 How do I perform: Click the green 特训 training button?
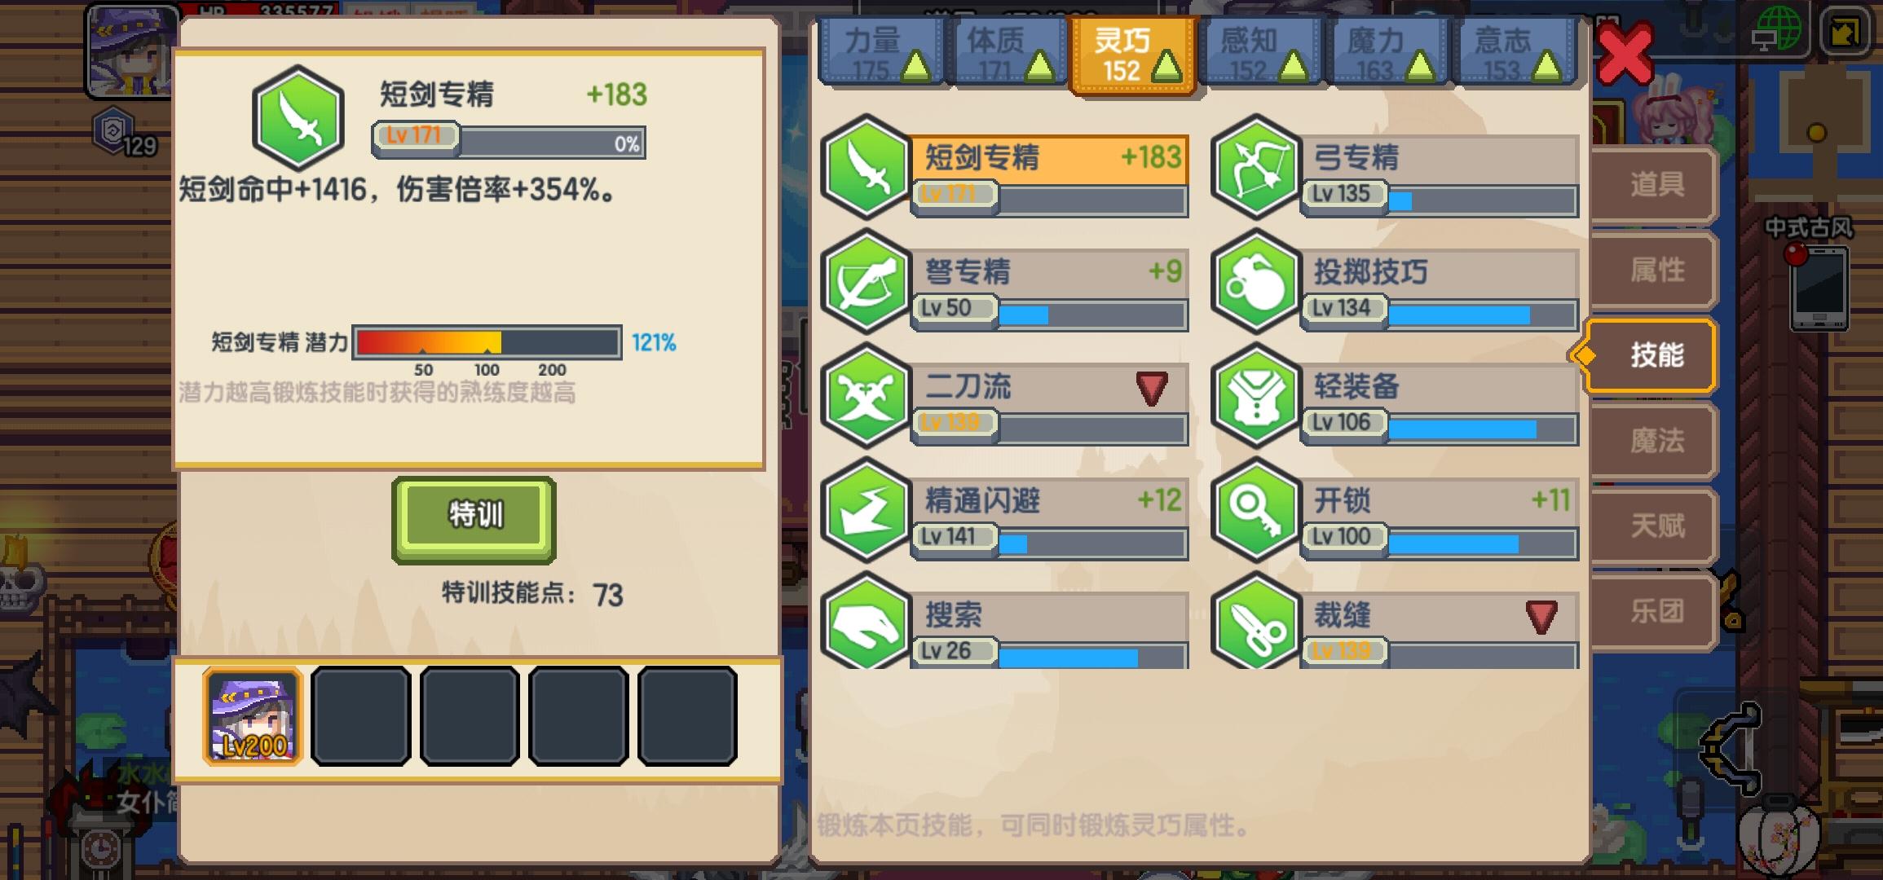click(474, 520)
